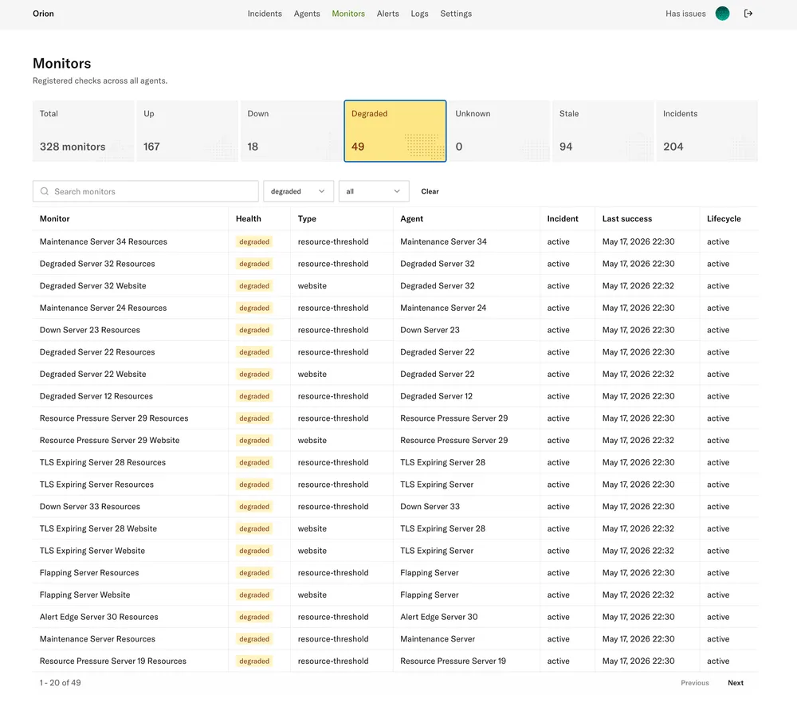Filter by the Up 167 card

pyautogui.click(x=187, y=131)
